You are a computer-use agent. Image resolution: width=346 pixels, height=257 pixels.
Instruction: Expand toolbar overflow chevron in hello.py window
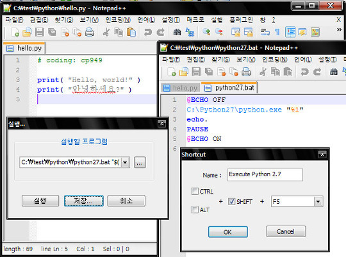pos(339,29)
